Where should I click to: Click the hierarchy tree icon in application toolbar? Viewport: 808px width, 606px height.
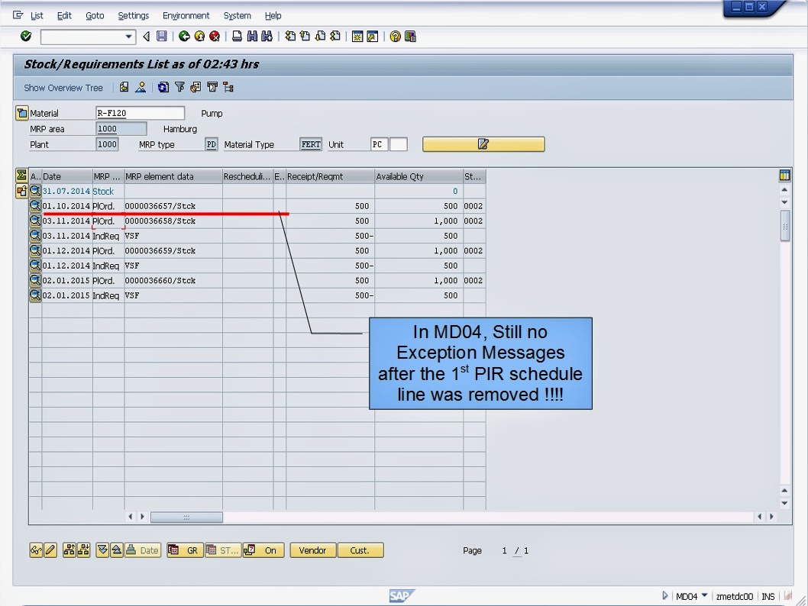[228, 87]
